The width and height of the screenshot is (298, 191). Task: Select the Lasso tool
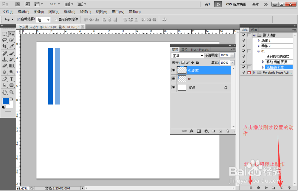tap(4, 40)
